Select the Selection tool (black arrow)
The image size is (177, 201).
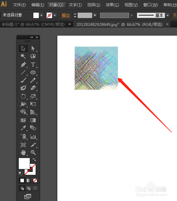pos(23,48)
